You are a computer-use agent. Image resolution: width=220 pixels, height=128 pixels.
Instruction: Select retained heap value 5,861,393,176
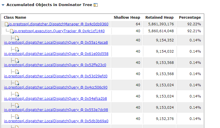[161, 24]
